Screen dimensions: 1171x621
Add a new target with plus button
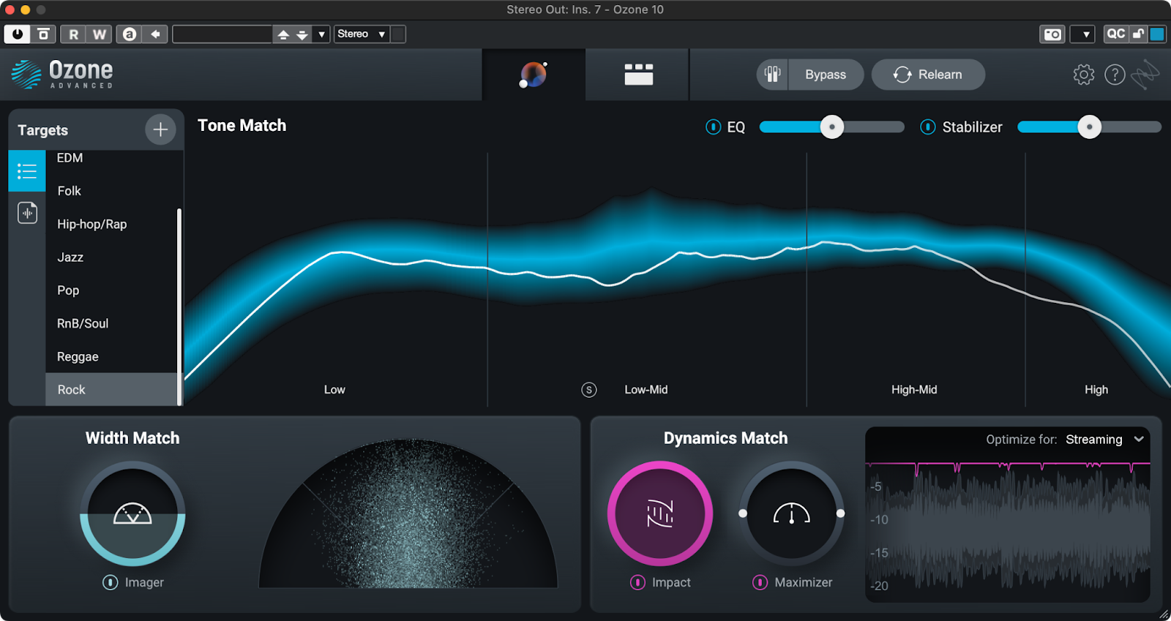(x=160, y=129)
